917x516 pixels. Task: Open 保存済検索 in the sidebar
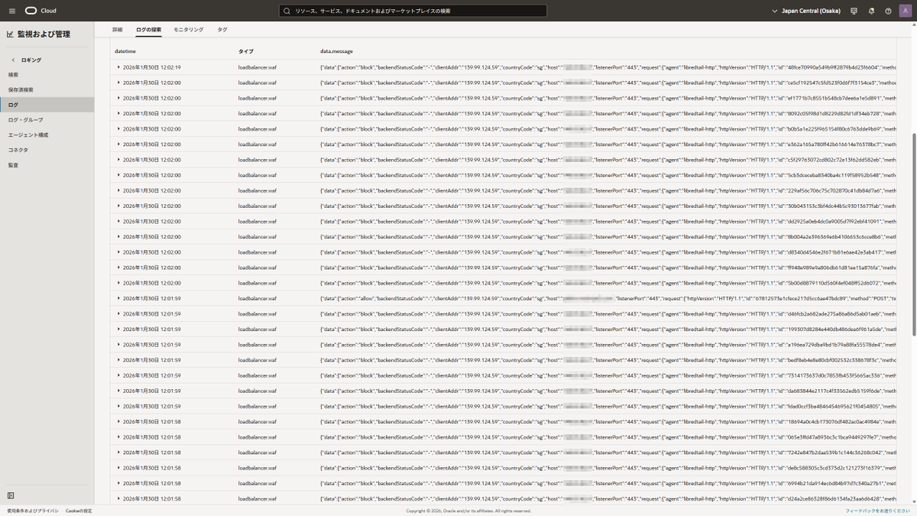[21, 89]
